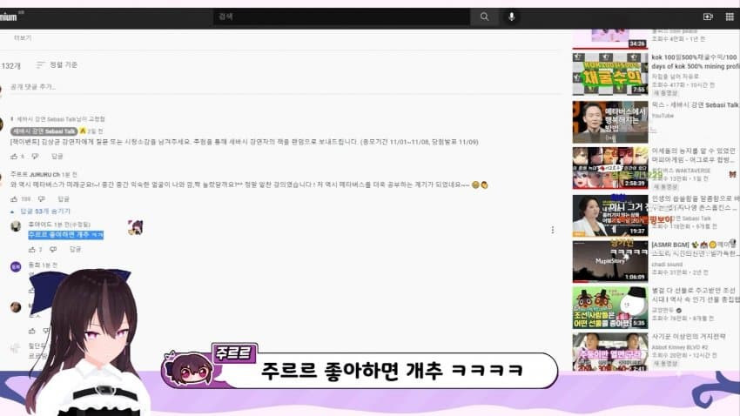Focus the 검색 search box
Image resolution: width=740 pixels, height=416 pixels.
(341, 17)
